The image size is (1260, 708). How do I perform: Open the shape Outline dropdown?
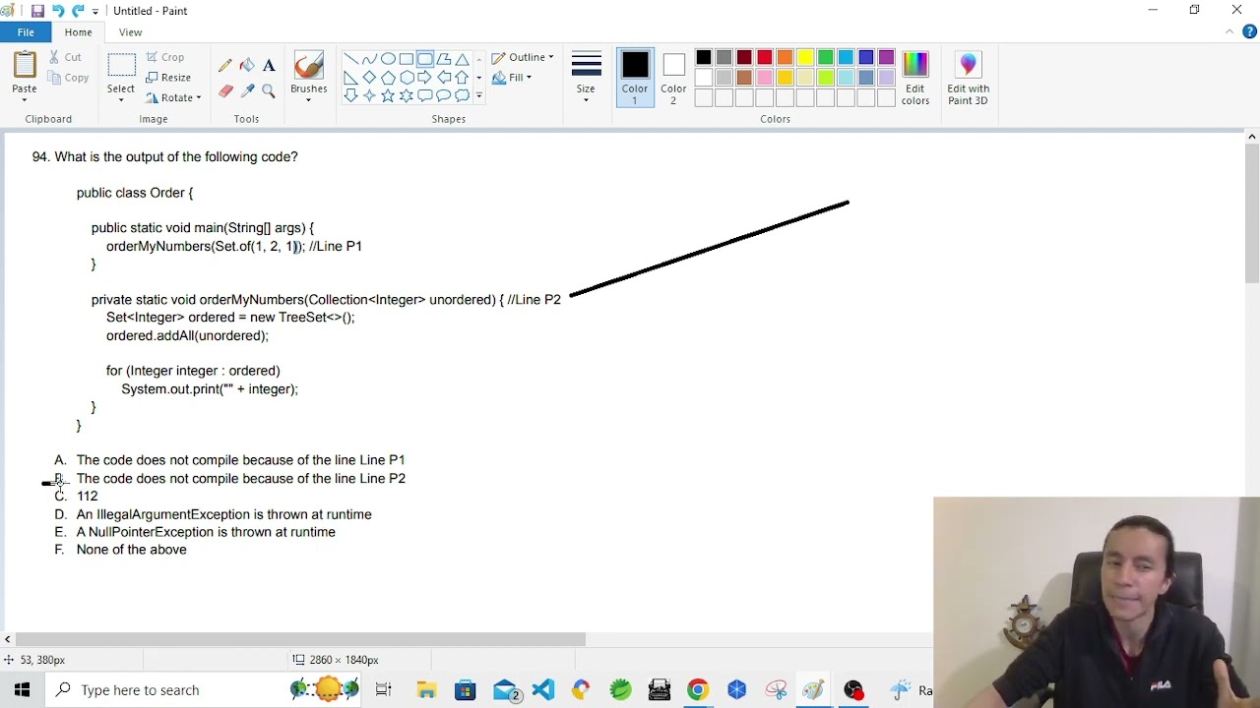tap(523, 57)
